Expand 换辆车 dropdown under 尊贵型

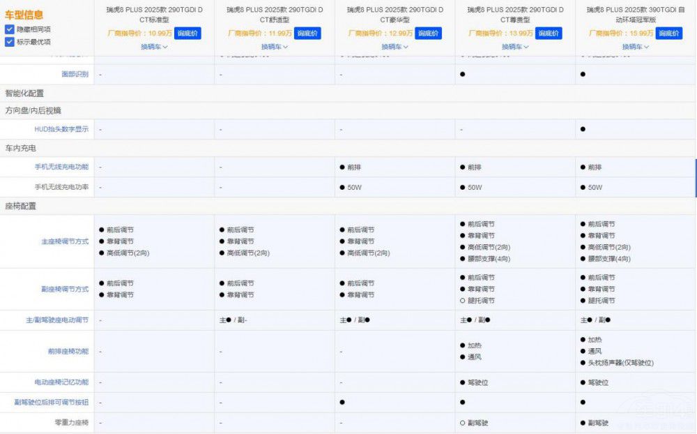(x=515, y=47)
